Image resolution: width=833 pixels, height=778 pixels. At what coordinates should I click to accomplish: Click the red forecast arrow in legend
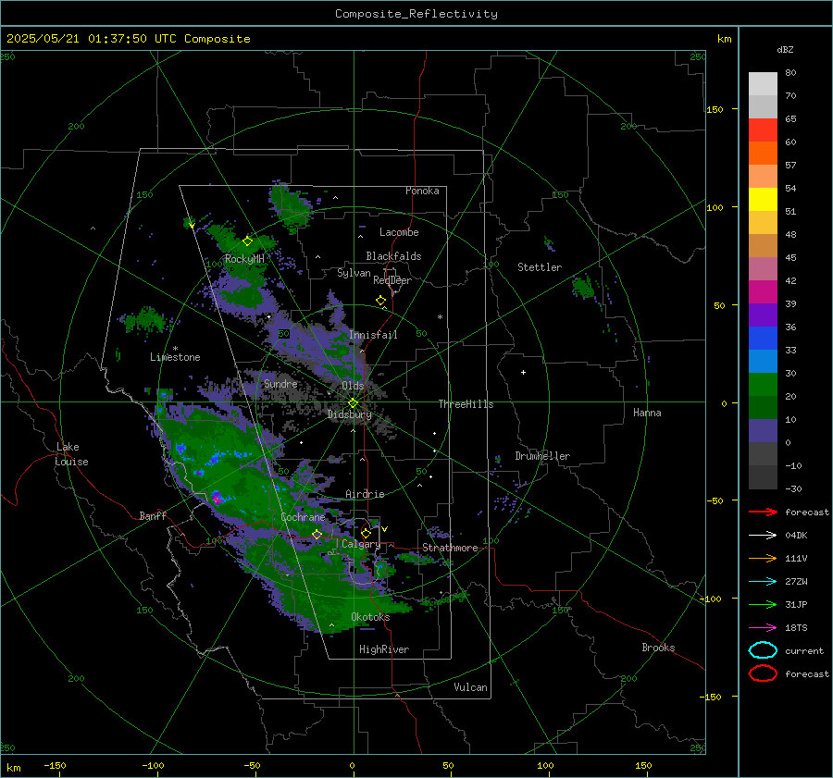763,512
